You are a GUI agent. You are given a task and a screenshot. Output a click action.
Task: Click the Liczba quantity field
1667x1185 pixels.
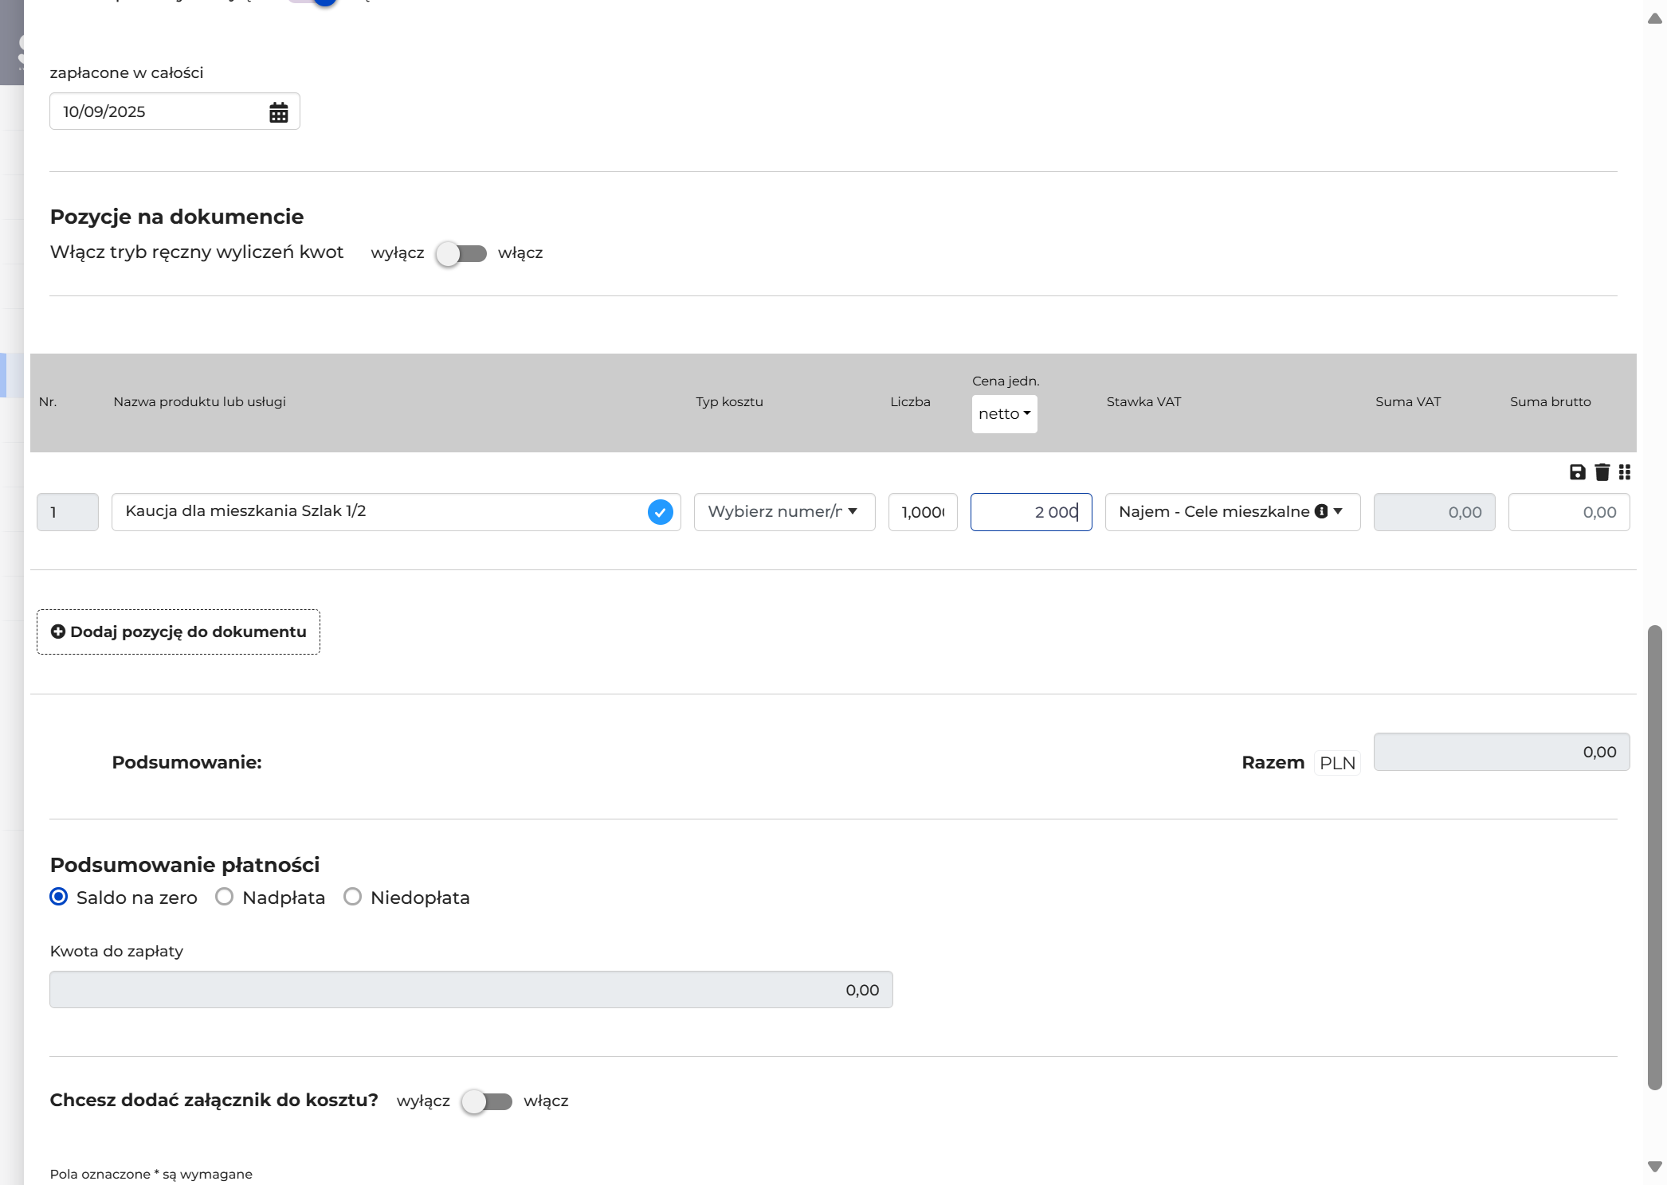pos(923,512)
